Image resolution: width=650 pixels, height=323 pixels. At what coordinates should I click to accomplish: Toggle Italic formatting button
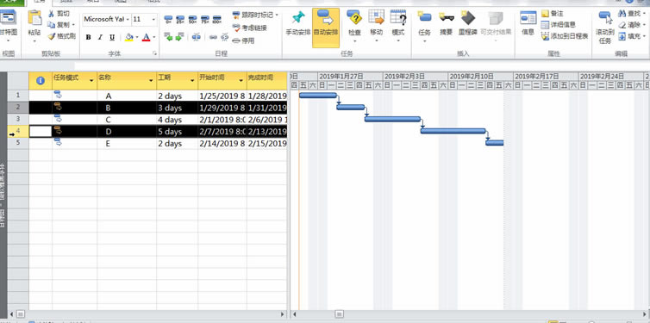click(x=100, y=37)
